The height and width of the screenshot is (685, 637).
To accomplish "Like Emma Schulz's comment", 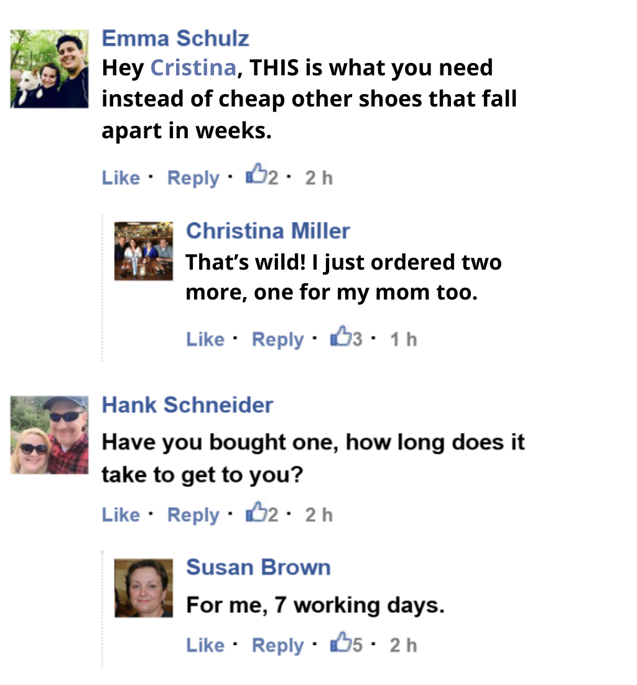I will tap(121, 178).
